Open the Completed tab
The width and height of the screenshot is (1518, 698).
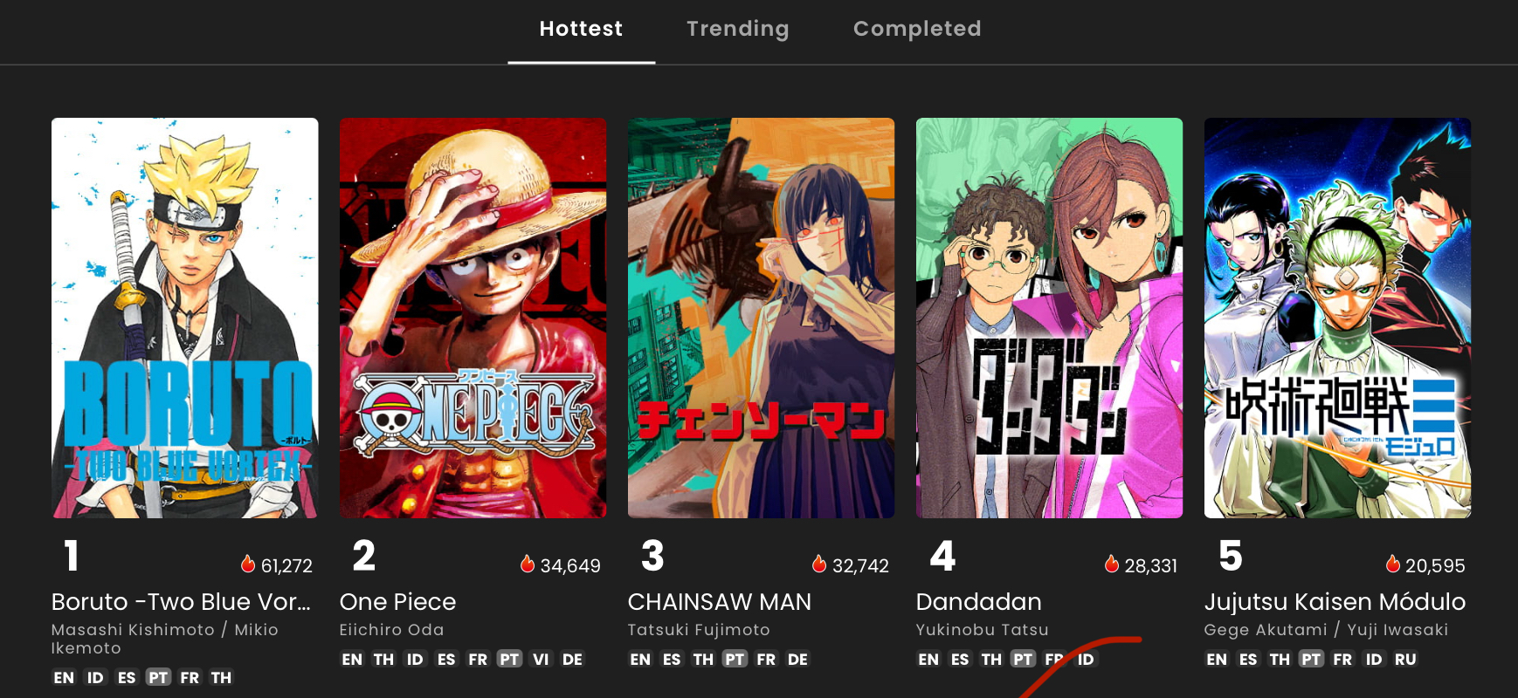pyautogui.click(x=917, y=30)
